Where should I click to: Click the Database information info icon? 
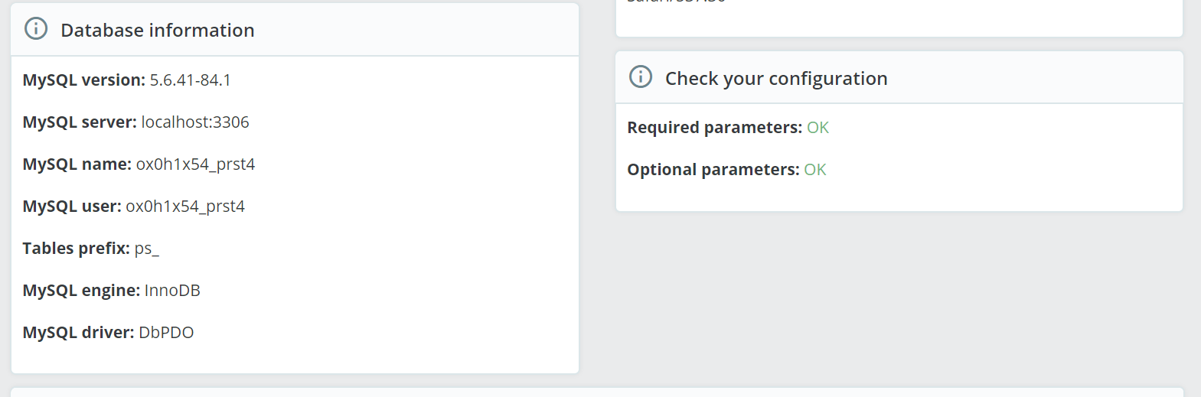pyautogui.click(x=36, y=29)
